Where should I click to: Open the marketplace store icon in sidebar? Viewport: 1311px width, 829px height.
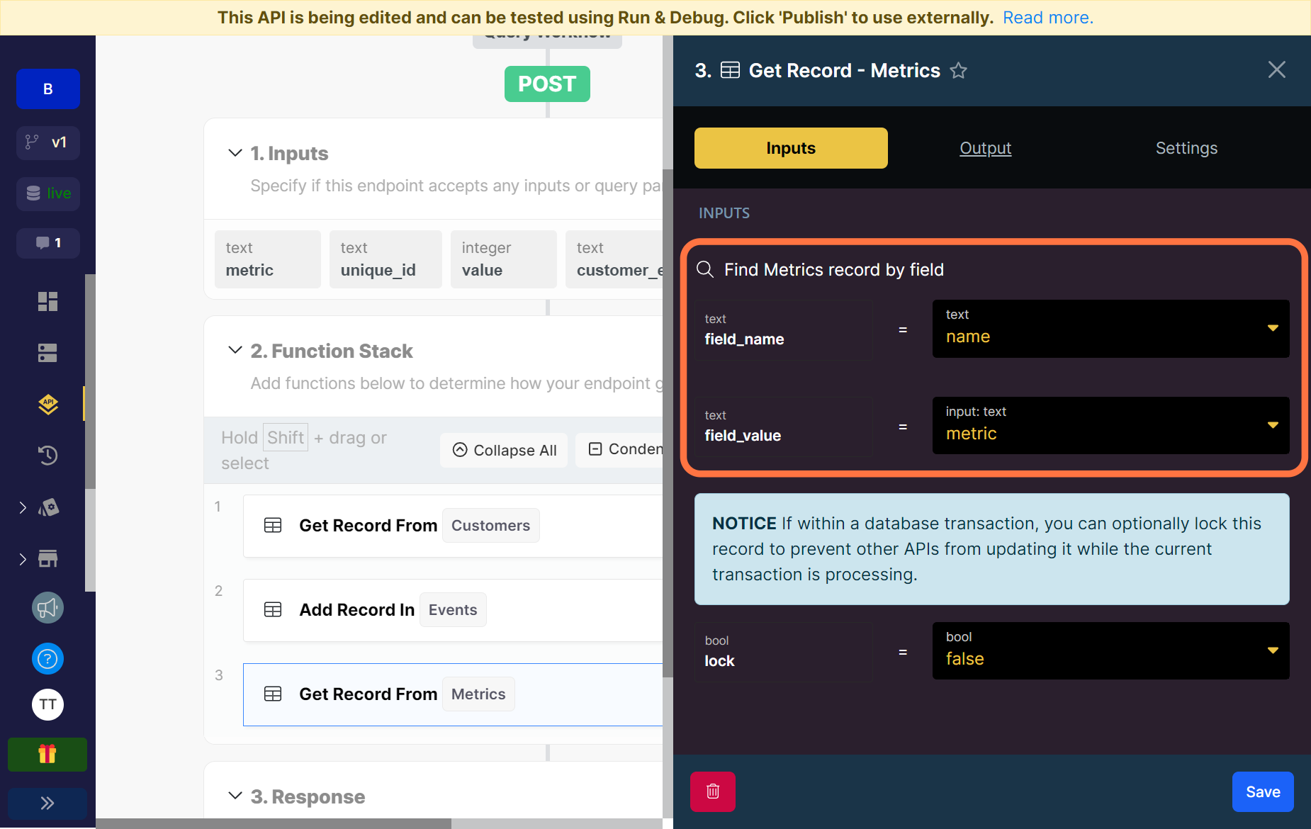[x=48, y=558]
